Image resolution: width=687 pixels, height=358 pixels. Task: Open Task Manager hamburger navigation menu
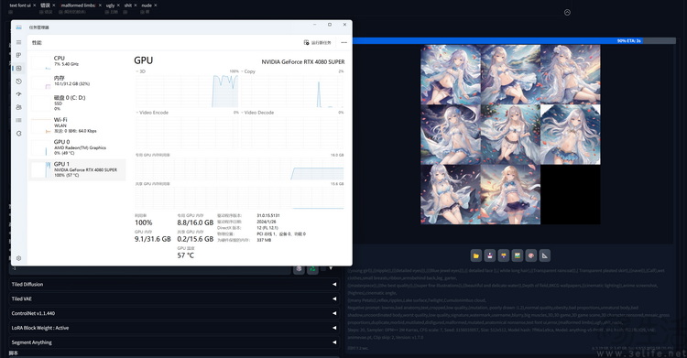click(18, 42)
